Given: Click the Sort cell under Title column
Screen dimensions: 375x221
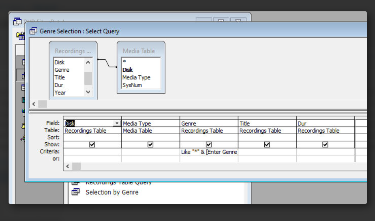Looking at the screenshot, I should click(267, 137).
